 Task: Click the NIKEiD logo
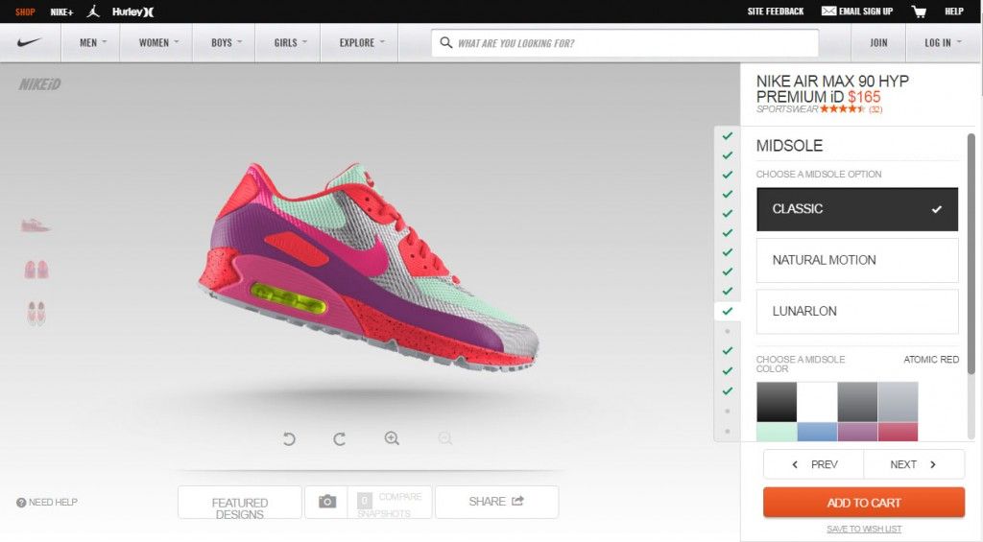[39, 84]
